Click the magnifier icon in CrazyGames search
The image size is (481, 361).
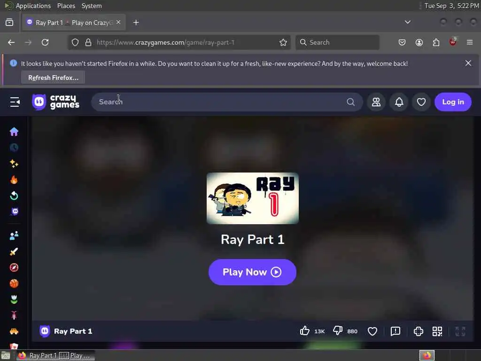[x=350, y=102]
